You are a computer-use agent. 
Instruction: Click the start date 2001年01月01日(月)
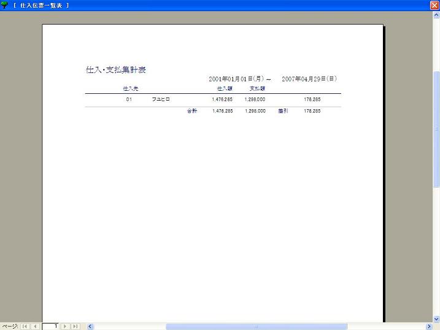236,79
